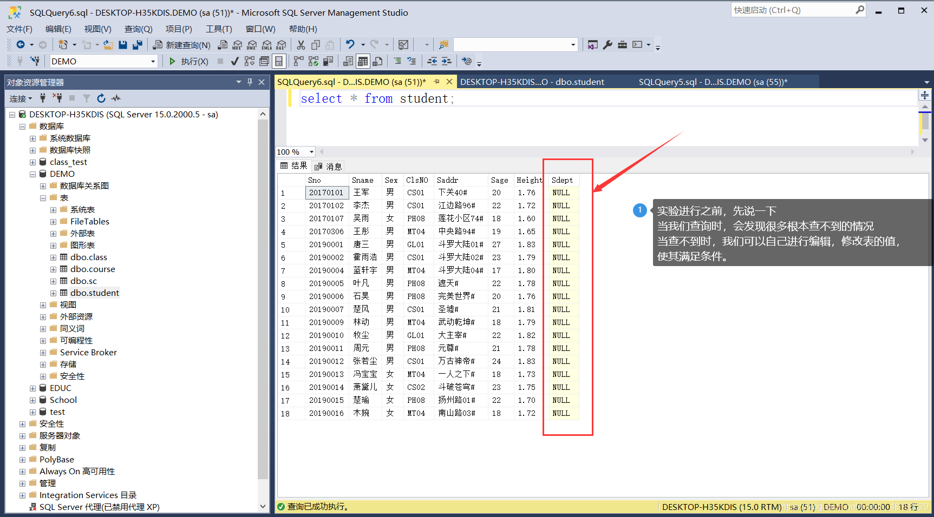934x517 pixels.
Task: Toggle Include Client Statistics
Action: click(328, 61)
